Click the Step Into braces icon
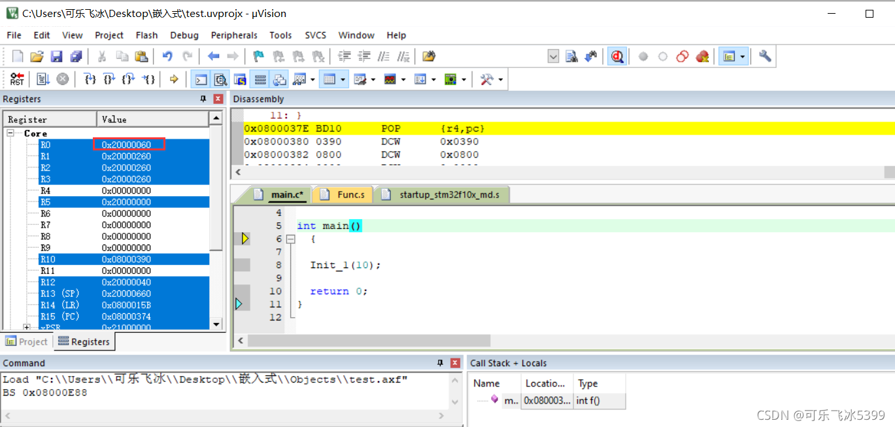This screenshot has width=895, height=427. click(90, 79)
